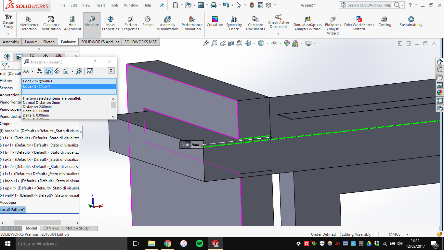This screenshot has height=250, width=444.
Task: Open Compare Documents
Action: point(255,23)
